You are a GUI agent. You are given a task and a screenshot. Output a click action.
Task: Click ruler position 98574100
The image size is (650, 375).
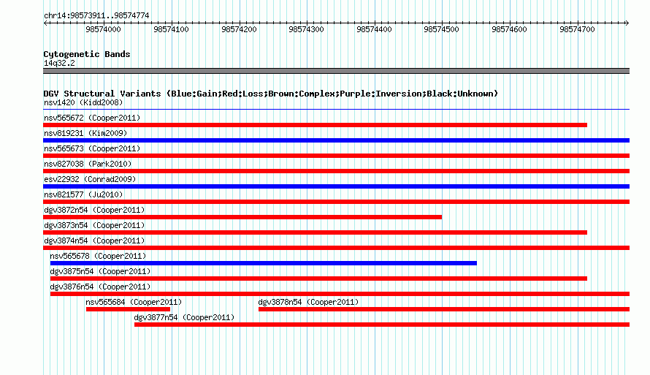171,29
